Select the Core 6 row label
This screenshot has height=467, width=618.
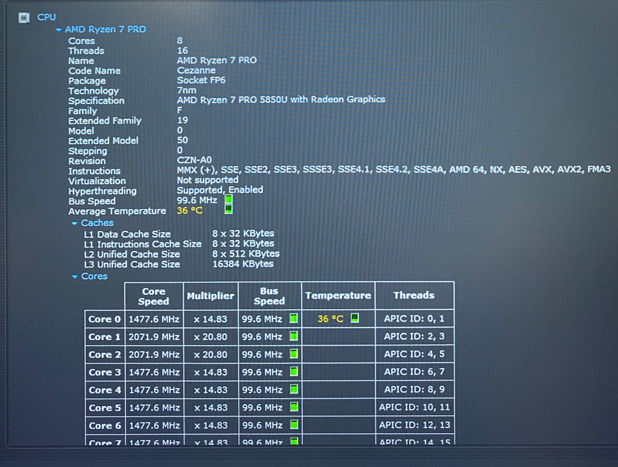[x=104, y=426]
